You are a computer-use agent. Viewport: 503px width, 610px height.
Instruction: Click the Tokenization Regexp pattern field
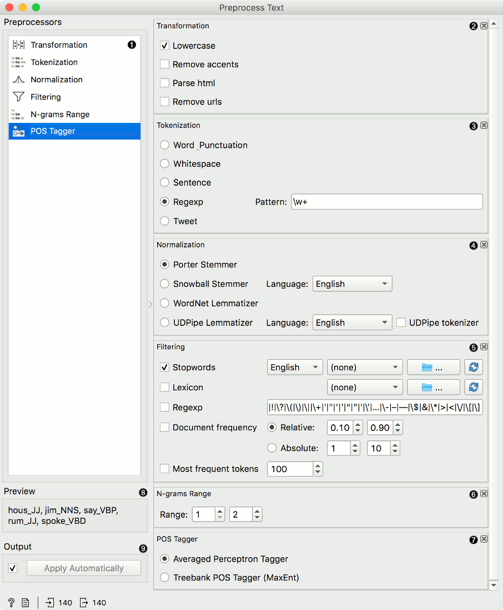tap(386, 202)
